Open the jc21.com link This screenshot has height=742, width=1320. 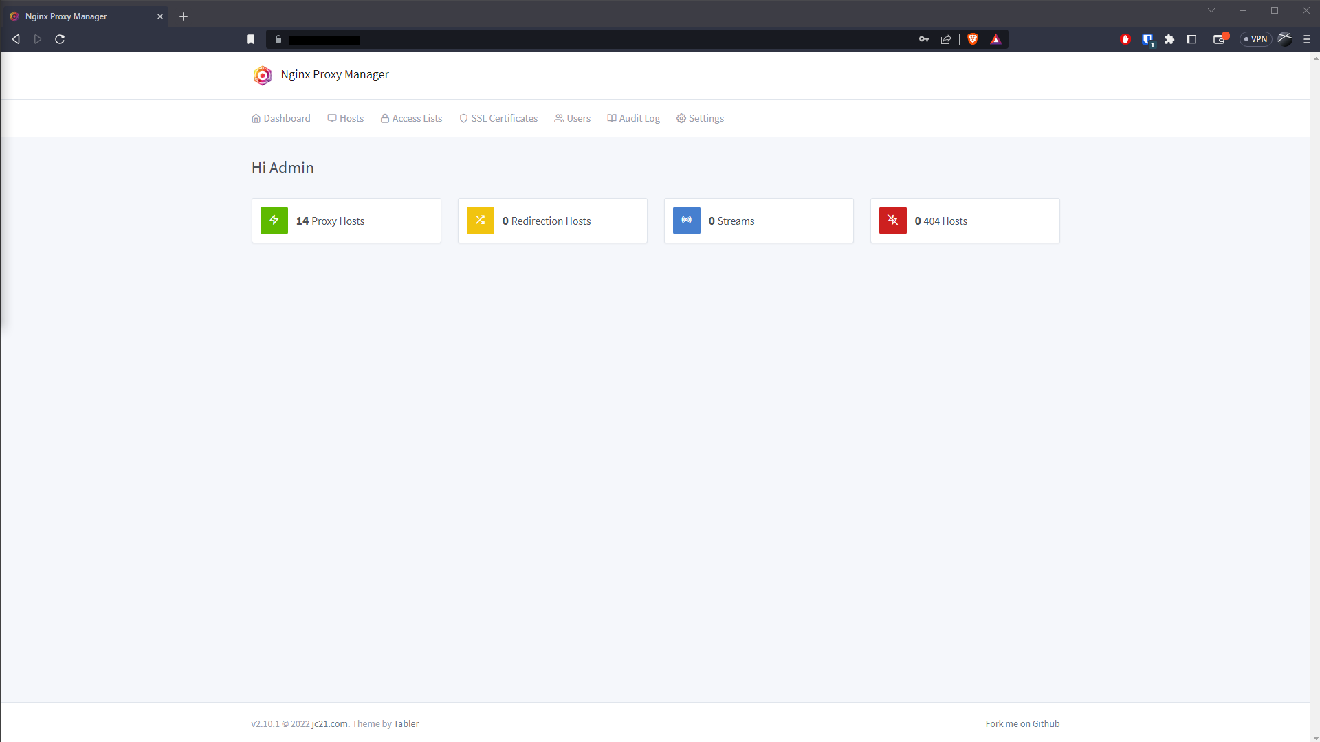tap(329, 723)
